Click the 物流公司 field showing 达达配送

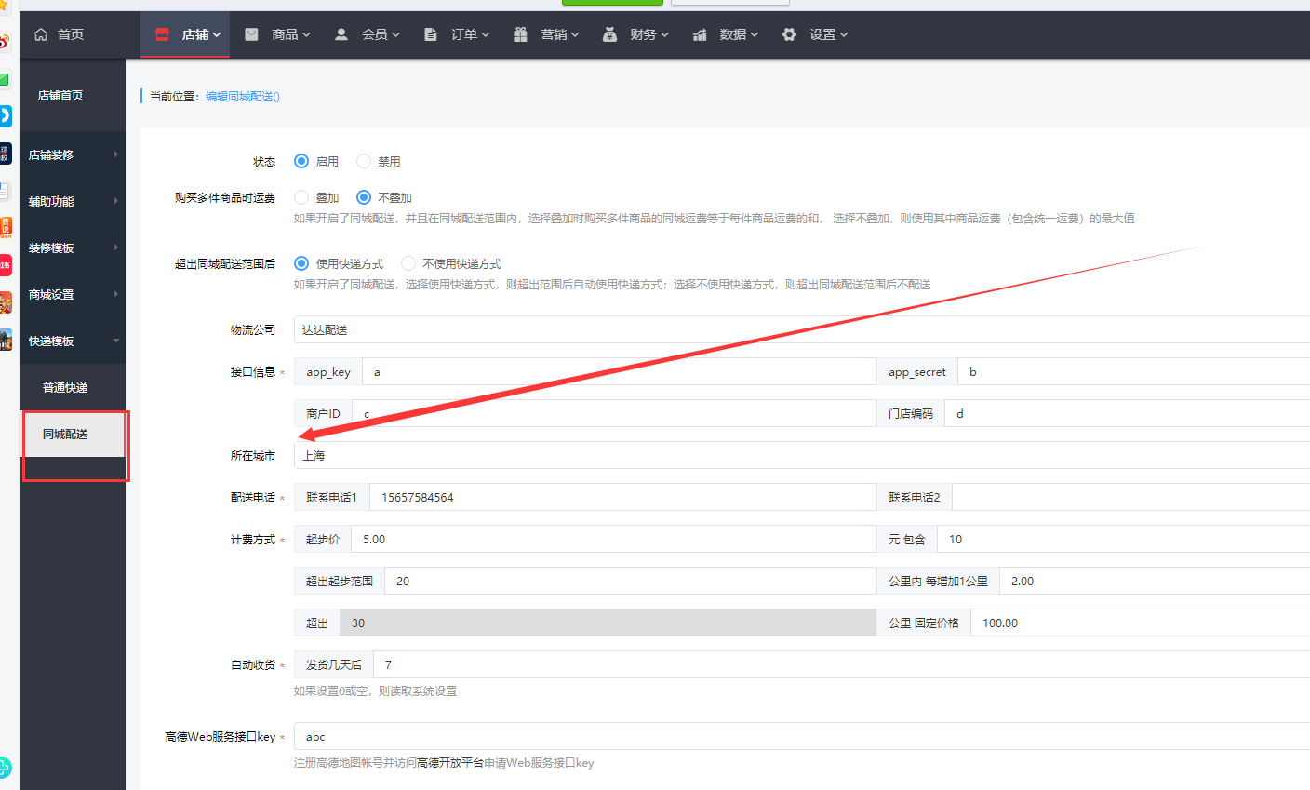tap(802, 329)
